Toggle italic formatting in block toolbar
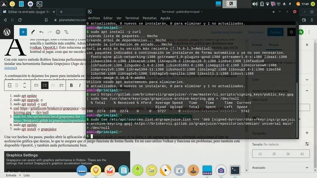317x178 pixels. click(x=80, y=86)
